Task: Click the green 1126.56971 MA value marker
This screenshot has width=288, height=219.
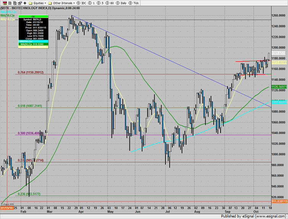Action: coord(279,87)
